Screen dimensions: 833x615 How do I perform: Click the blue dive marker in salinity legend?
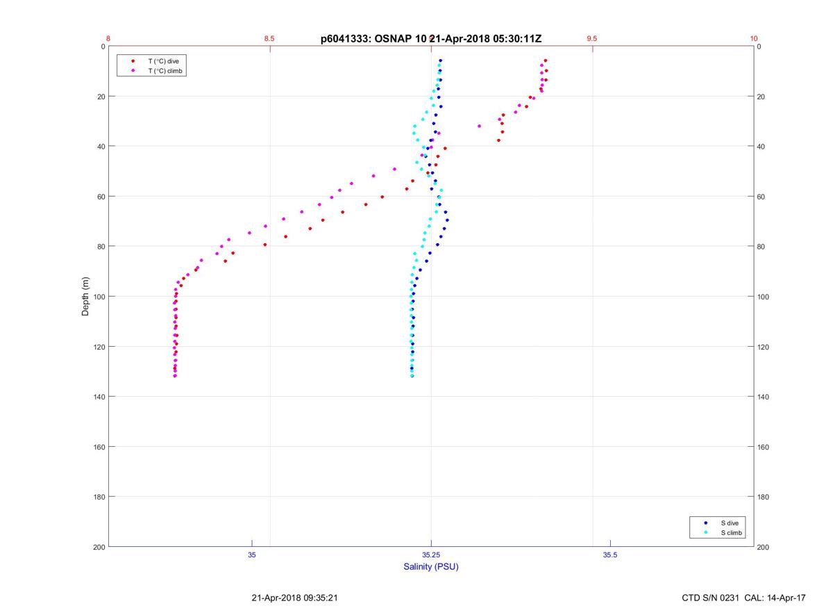(x=706, y=523)
